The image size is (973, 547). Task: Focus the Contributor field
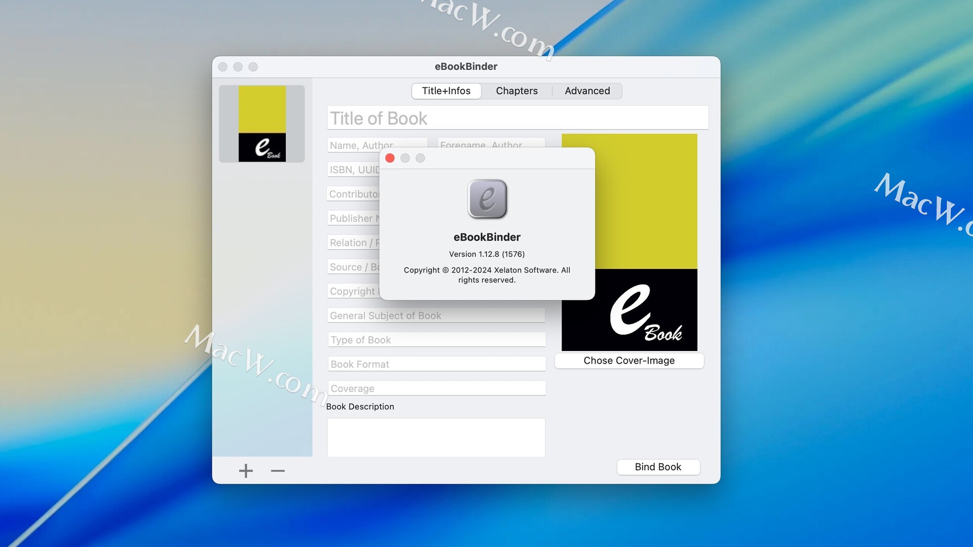pos(354,194)
